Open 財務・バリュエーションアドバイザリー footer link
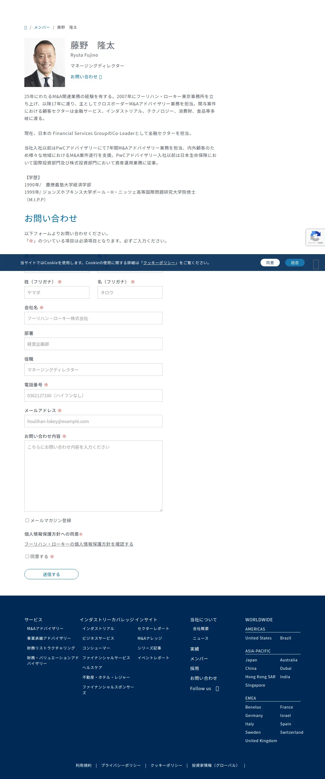Screen dimensions: 325x779 point(53,660)
